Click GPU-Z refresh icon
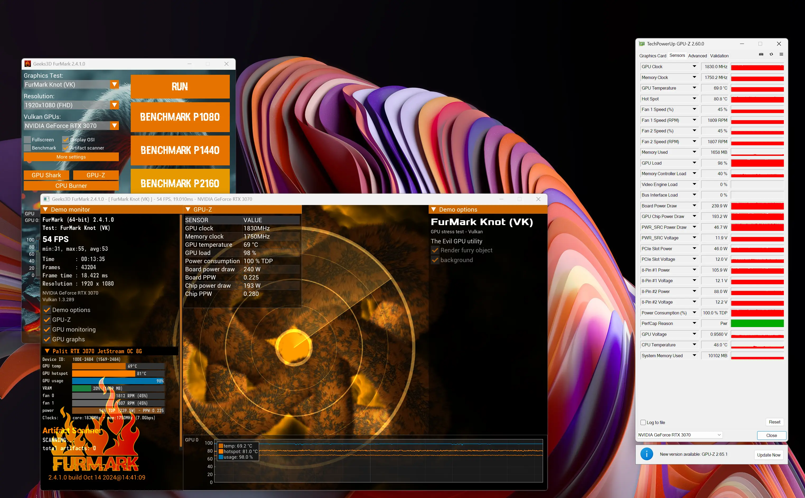The width and height of the screenshot is (805, 498). coord(771,54)
